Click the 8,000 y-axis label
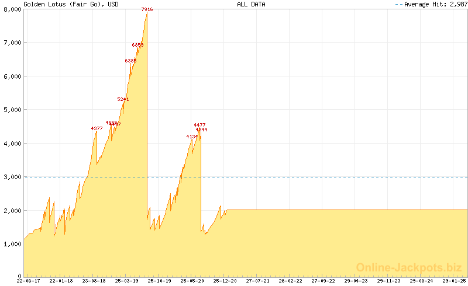 [11, 9]
